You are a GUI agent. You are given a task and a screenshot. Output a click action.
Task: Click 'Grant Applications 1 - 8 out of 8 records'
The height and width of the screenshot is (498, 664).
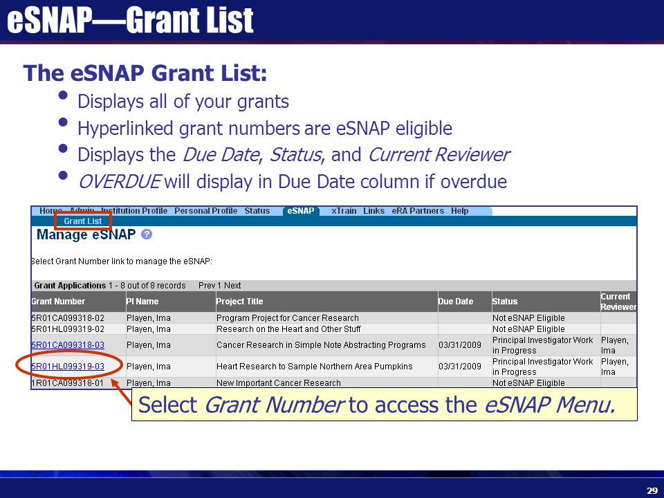[110, 286]
